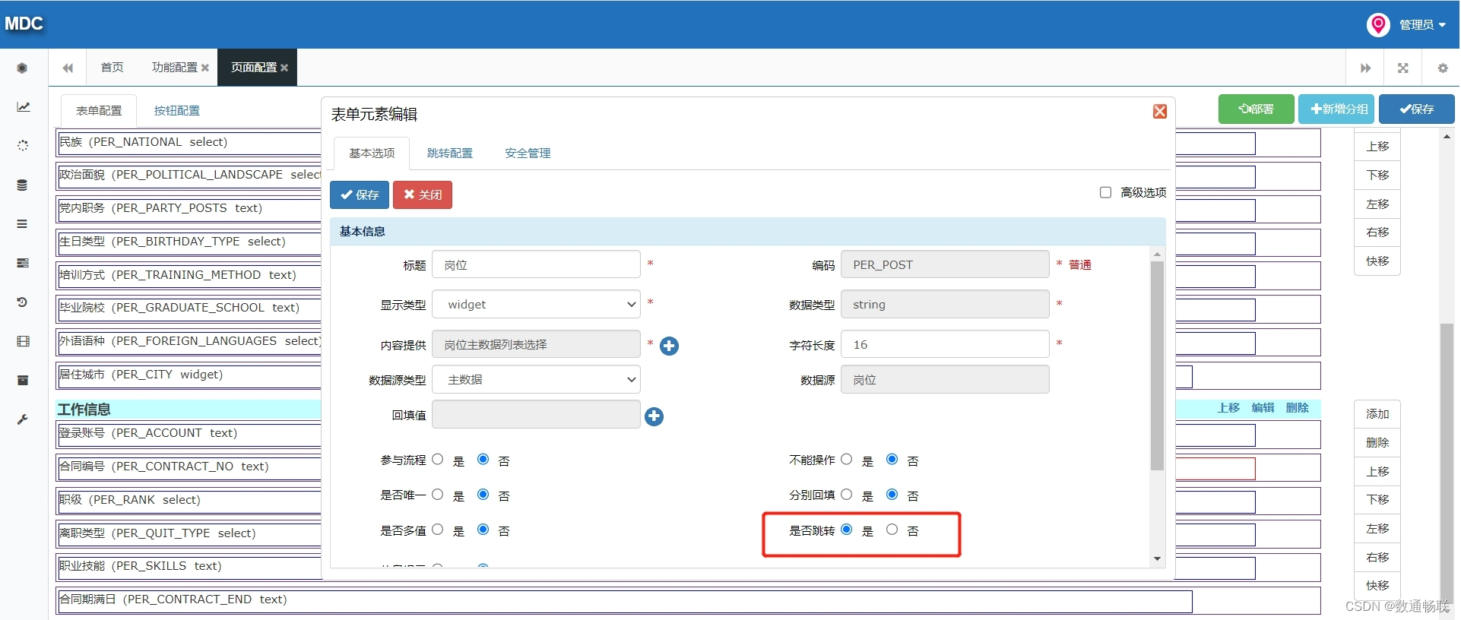
Task: Click 编辑 link in 工作信息 group header
Action: click(1263, 408)
